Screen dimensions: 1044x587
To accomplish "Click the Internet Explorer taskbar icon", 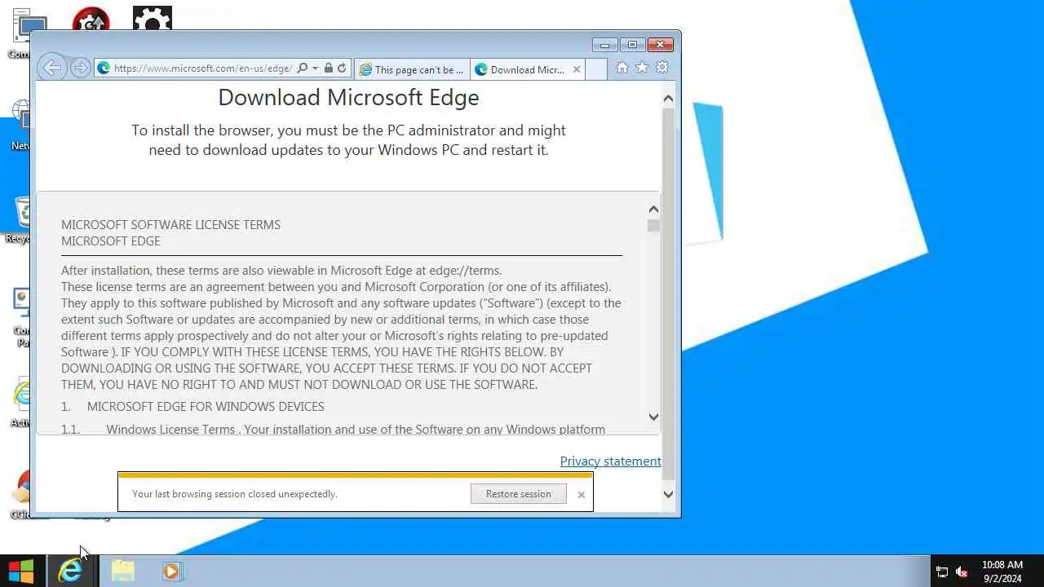I will (71, 572).
